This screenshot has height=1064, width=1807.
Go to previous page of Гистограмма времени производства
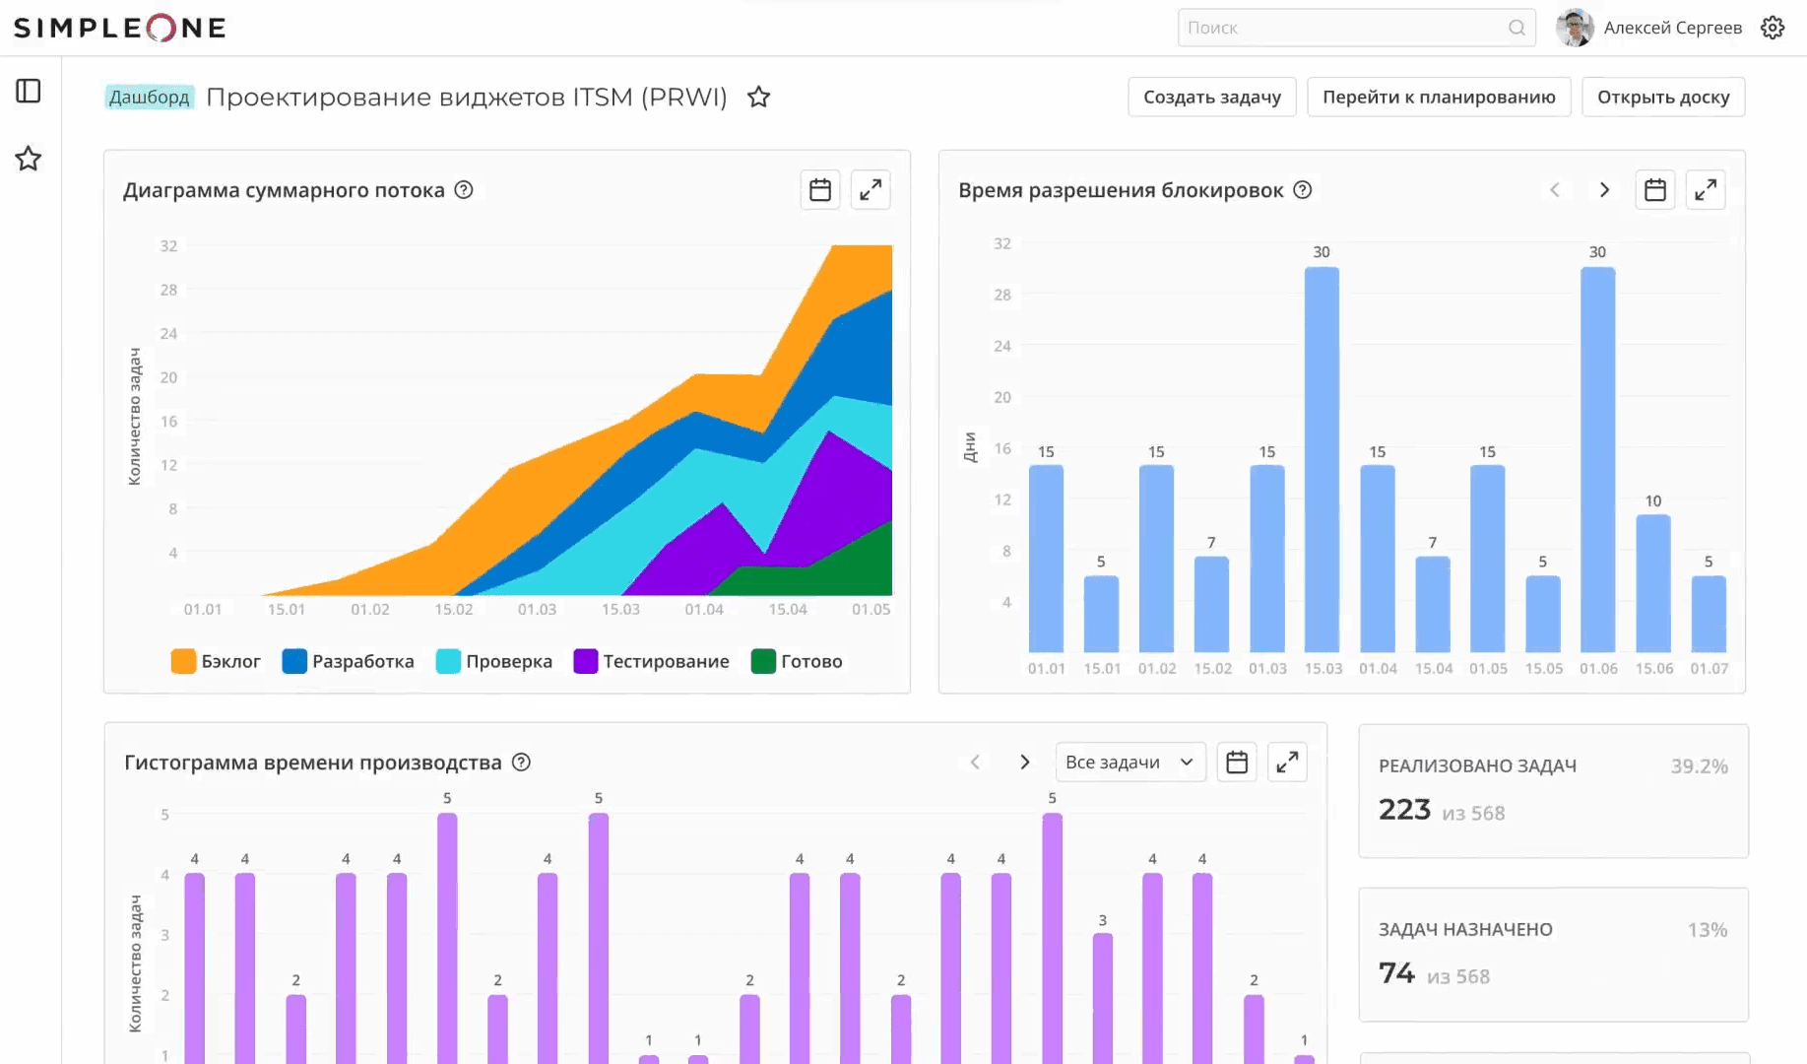(x=975, y=763)
